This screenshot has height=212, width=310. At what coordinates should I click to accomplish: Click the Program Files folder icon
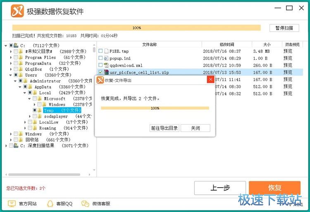pyautogui.click(x=21, y=57)
